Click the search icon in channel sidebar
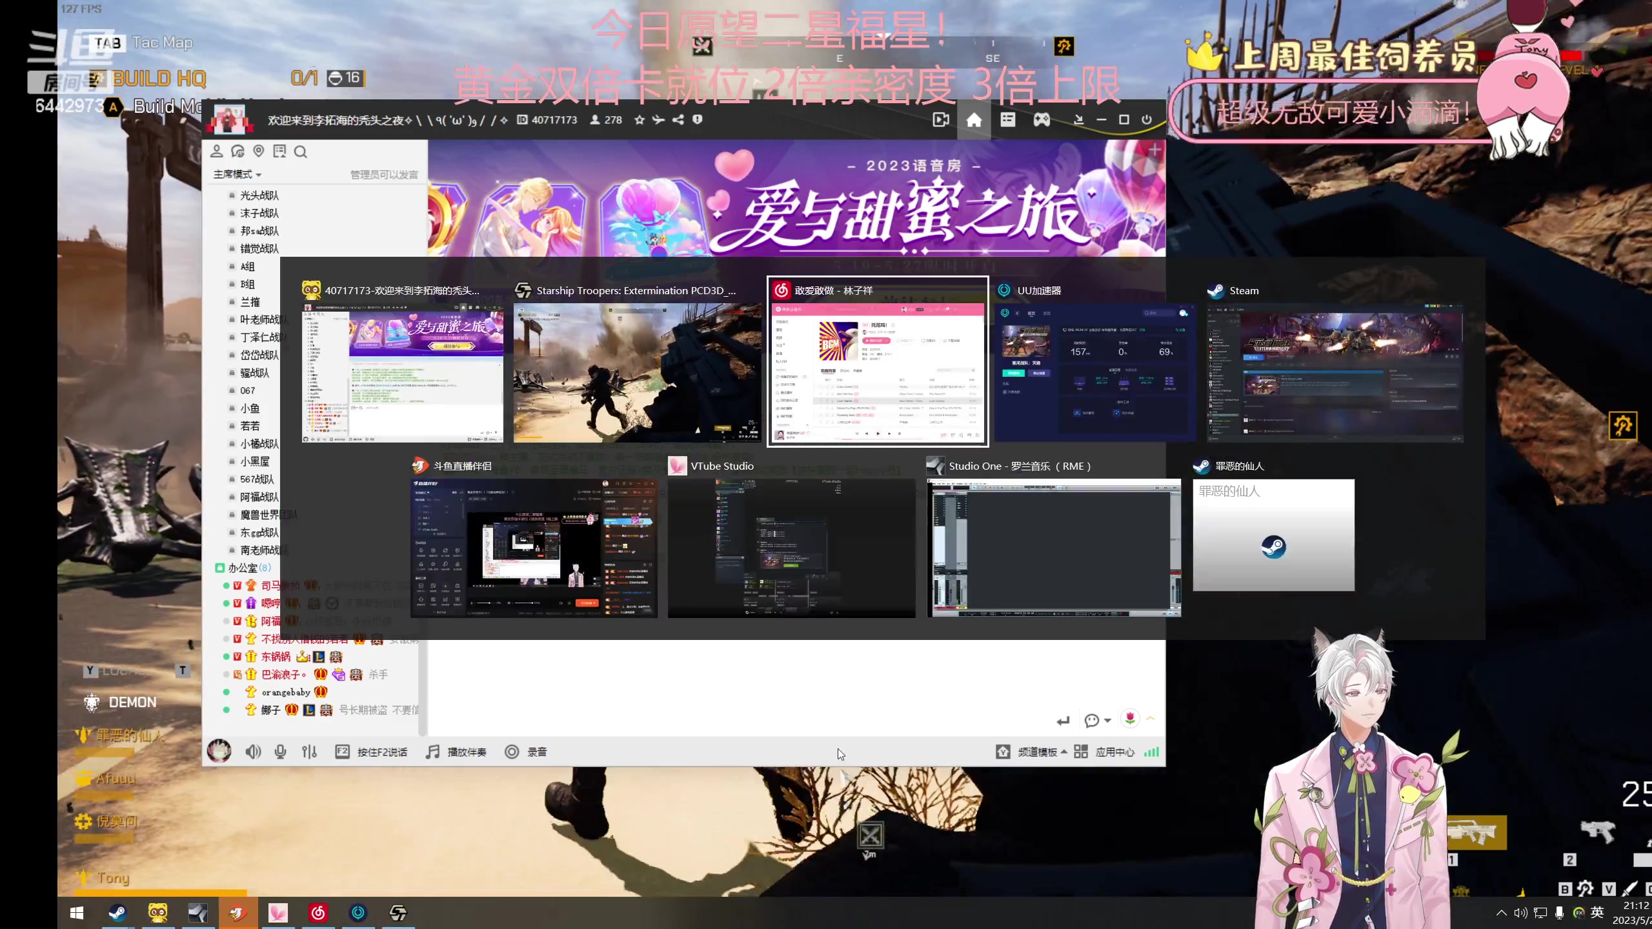Viewport: 1652px width, 929px height. click(x=300, y=152)
